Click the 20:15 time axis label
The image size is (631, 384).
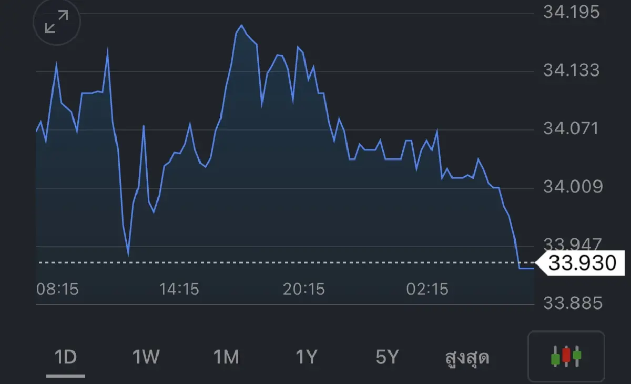(x=304, y=289)
